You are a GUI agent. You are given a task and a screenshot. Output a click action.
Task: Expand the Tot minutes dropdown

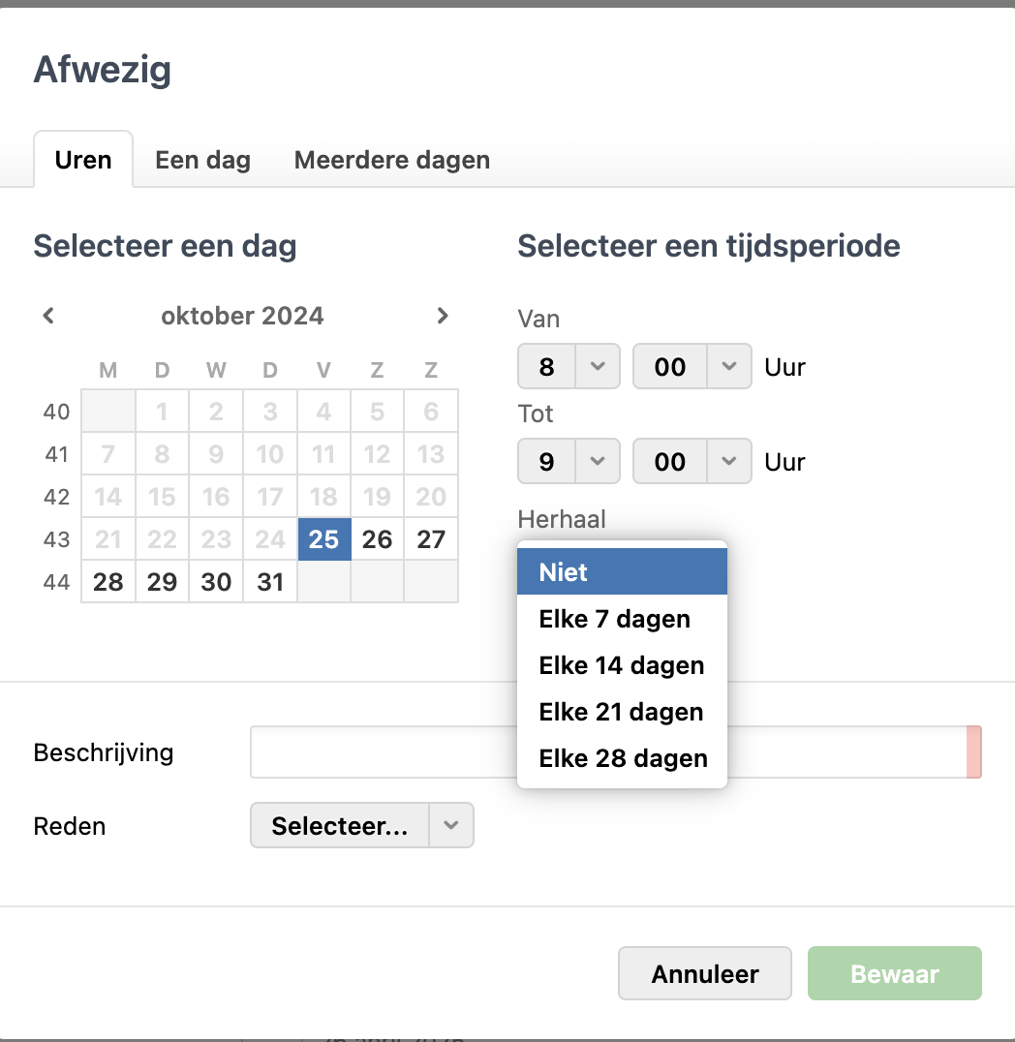coord(730,462)
